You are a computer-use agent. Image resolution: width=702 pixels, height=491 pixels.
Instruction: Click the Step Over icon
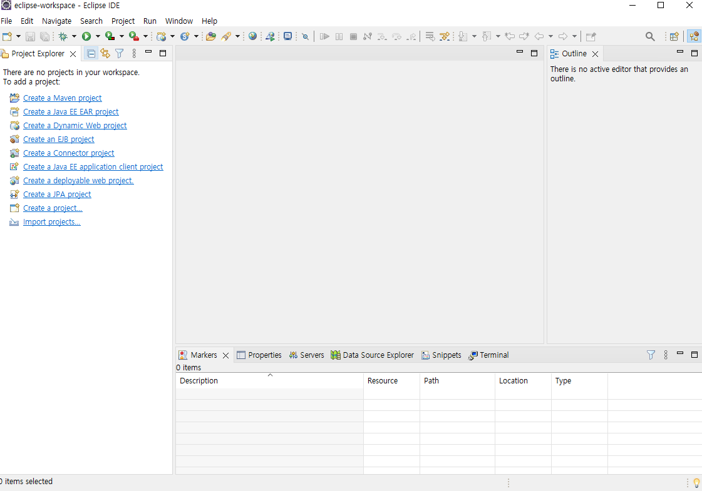click(x=396, y=36)
